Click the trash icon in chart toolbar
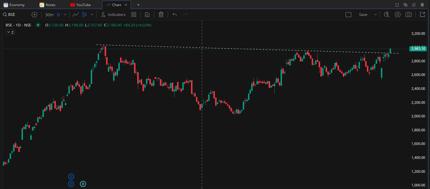Viewport: 430px width, 189px height. point(161,14)
